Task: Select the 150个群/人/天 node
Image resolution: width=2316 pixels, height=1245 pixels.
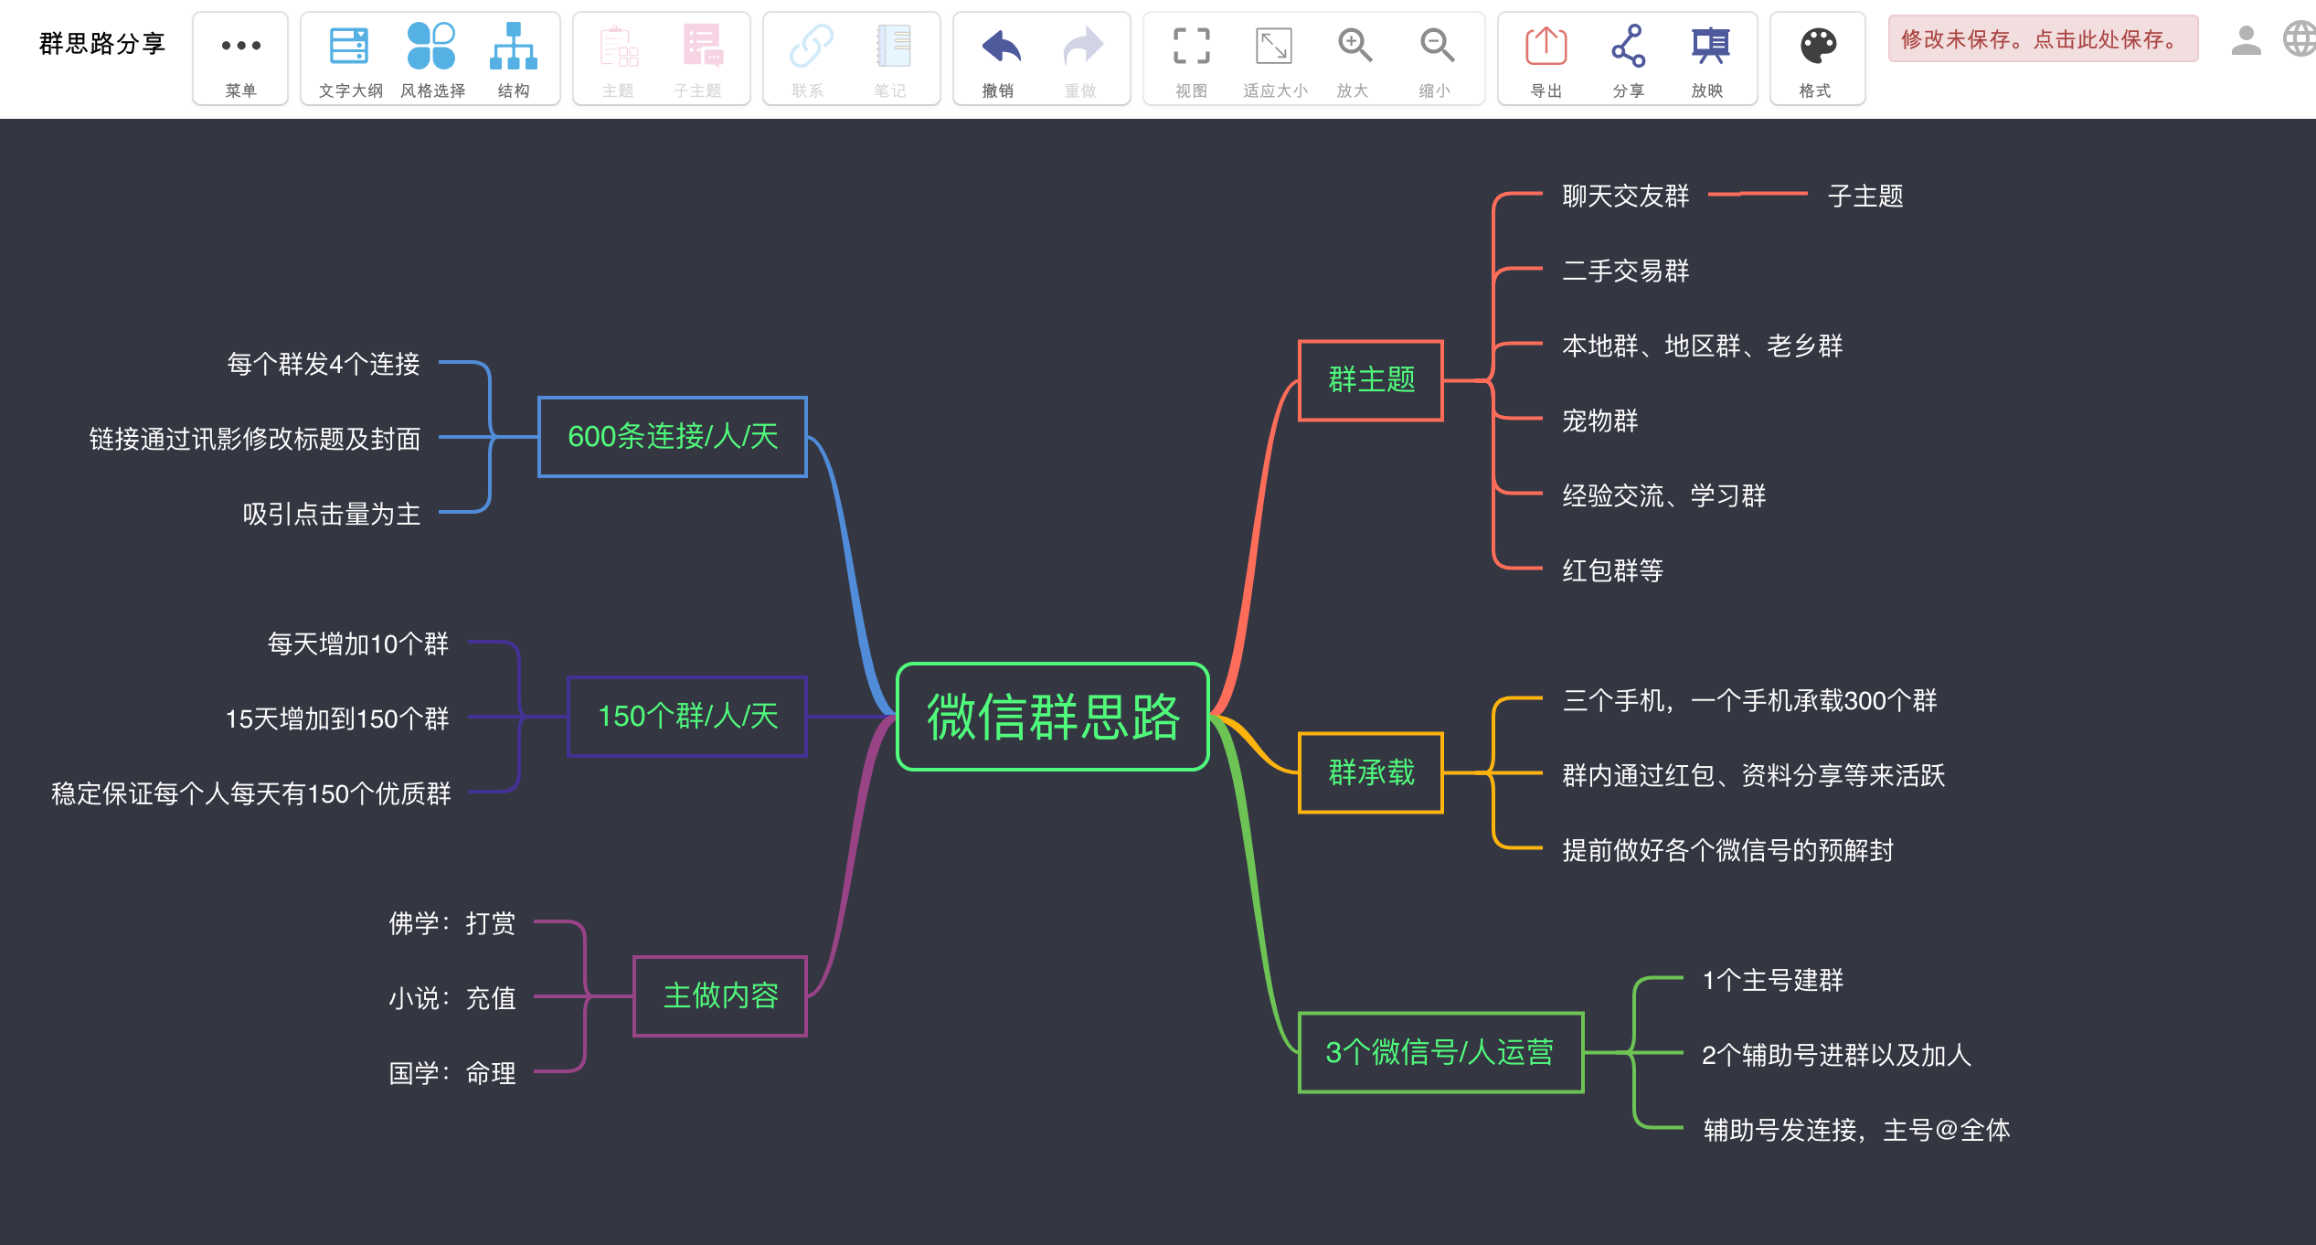Action: pos(687,717)
